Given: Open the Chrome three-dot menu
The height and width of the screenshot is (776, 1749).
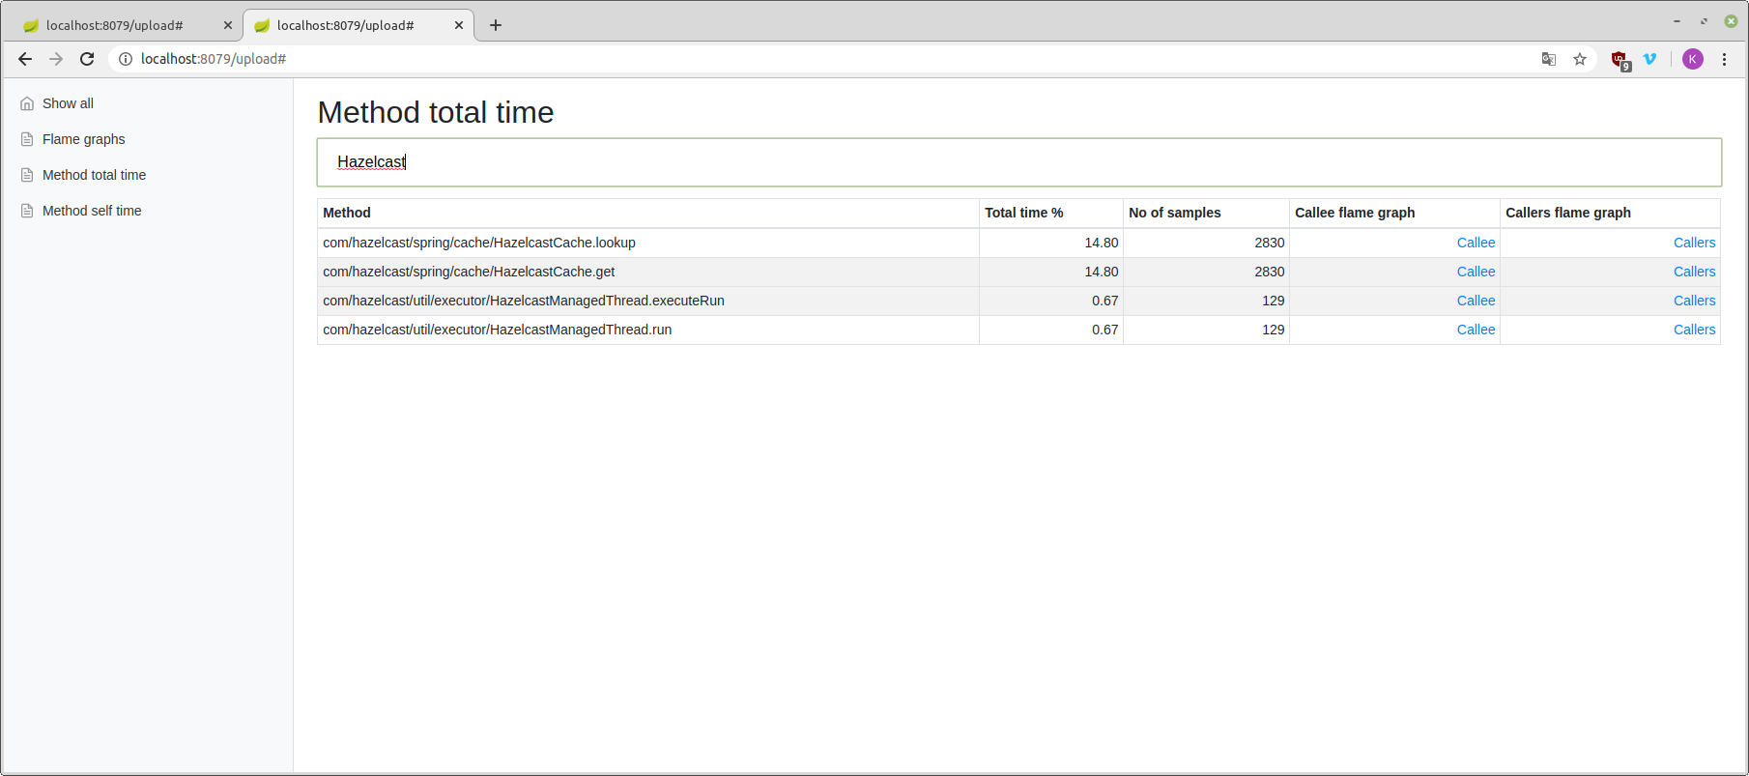Looking at the screenshot, I should [x=1724, y=59].
